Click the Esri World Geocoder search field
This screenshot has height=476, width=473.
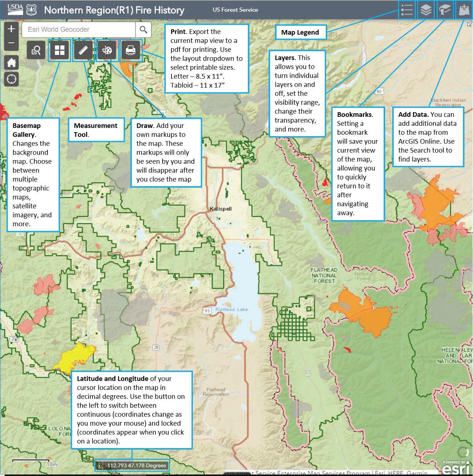79,30
